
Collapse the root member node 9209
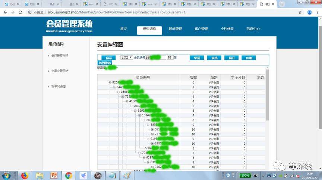click(x=110, y=82)
